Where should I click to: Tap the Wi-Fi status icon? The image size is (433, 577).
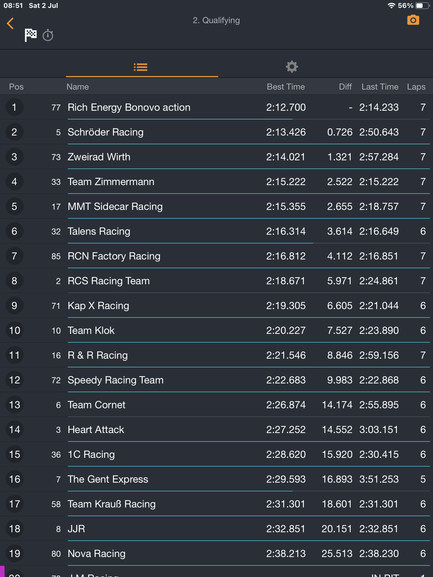click(x=391, y=6)
